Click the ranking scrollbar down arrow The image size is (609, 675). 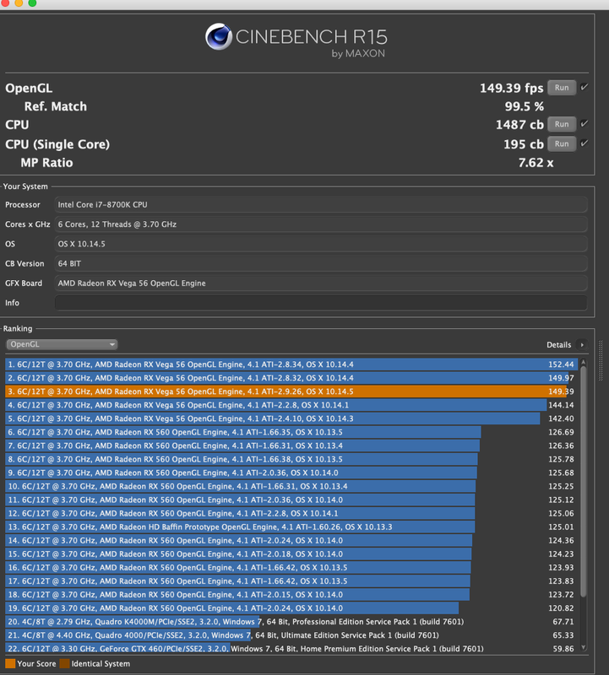click(584, 647)
